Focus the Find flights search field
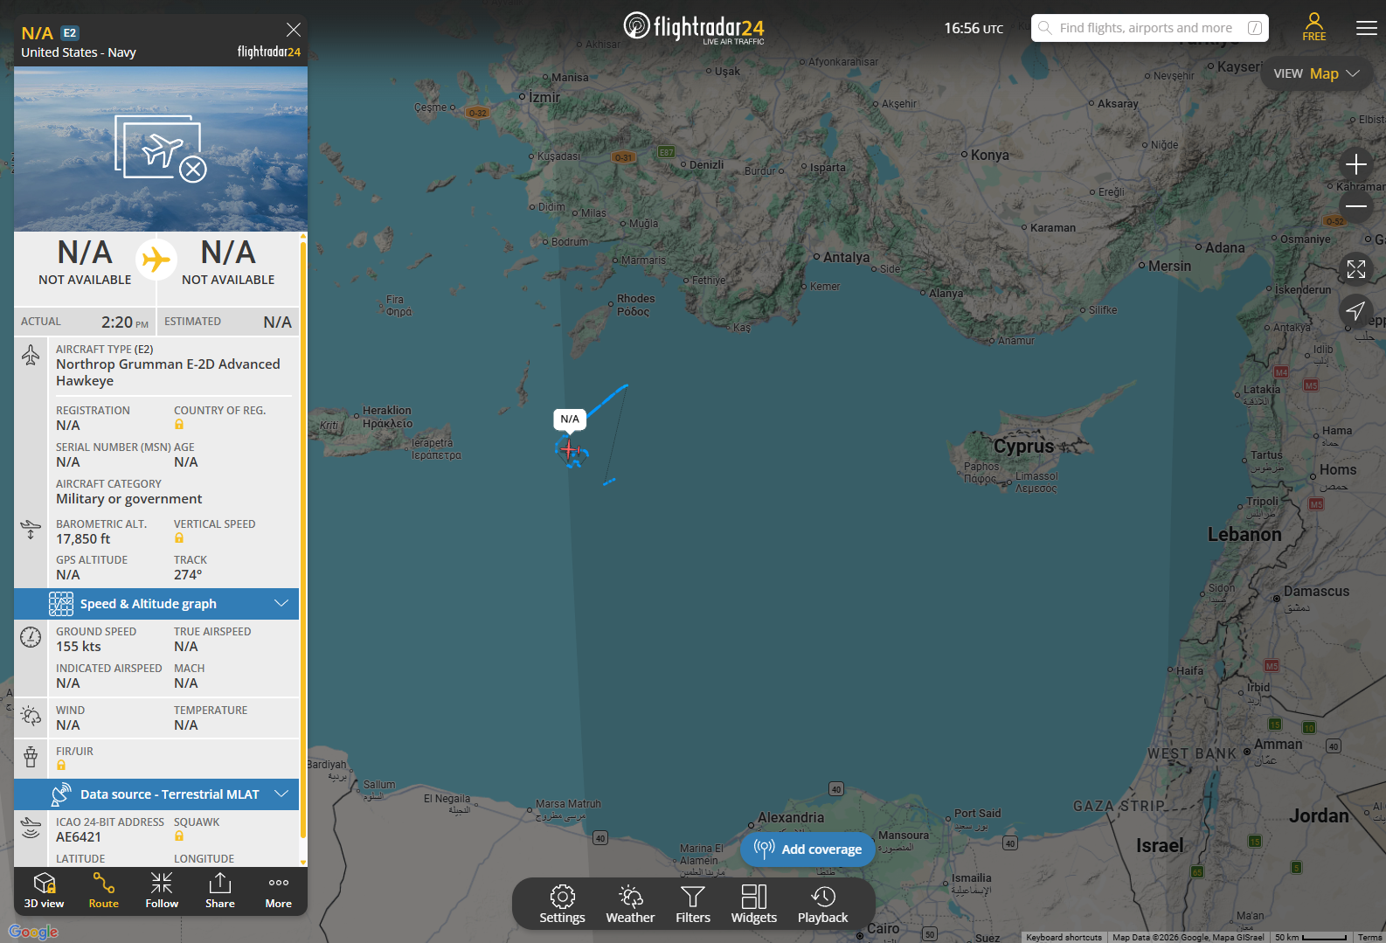The width and height of the screenshot is (1386, 943). (x=1150, y=28)
